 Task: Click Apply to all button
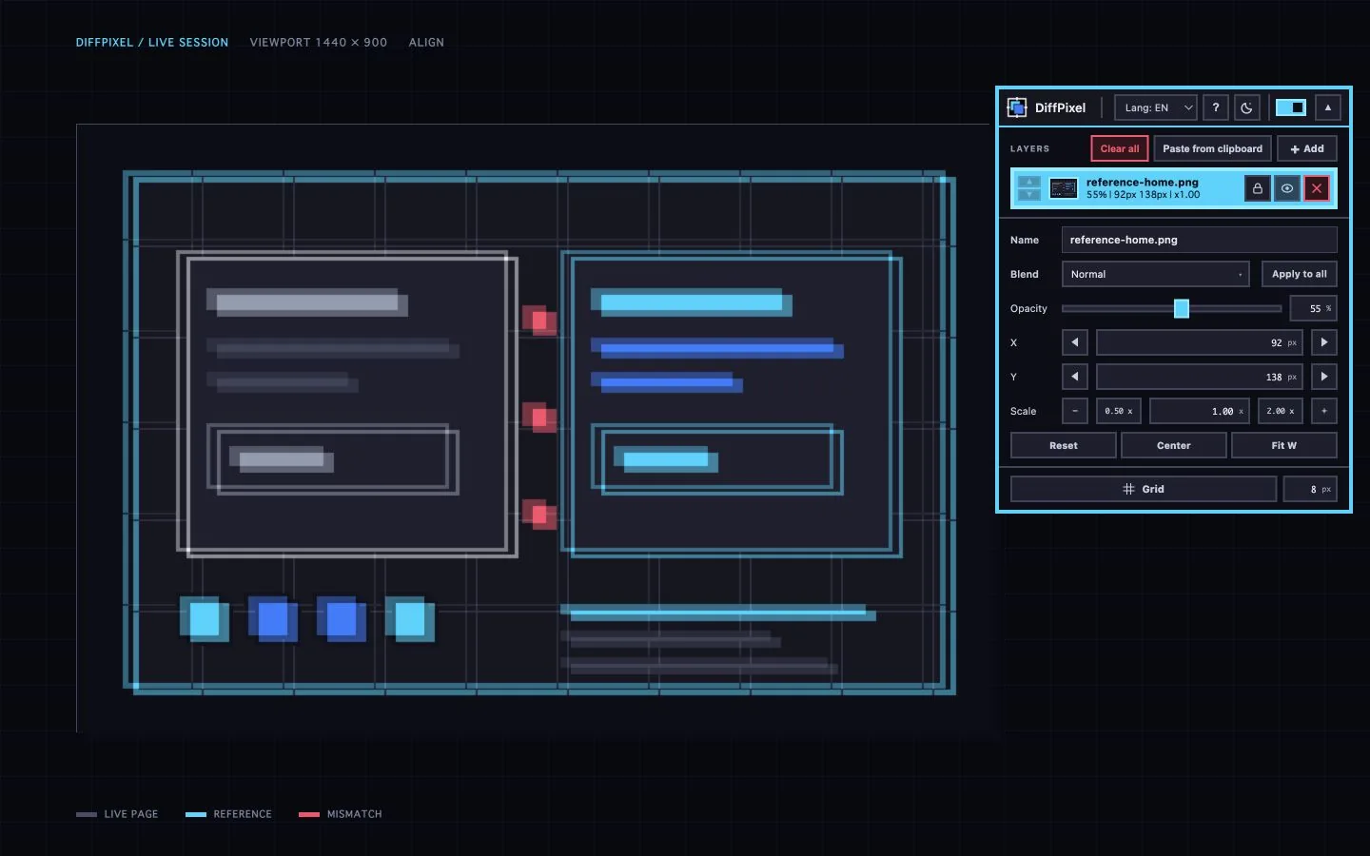click(x=1299, y=274)
